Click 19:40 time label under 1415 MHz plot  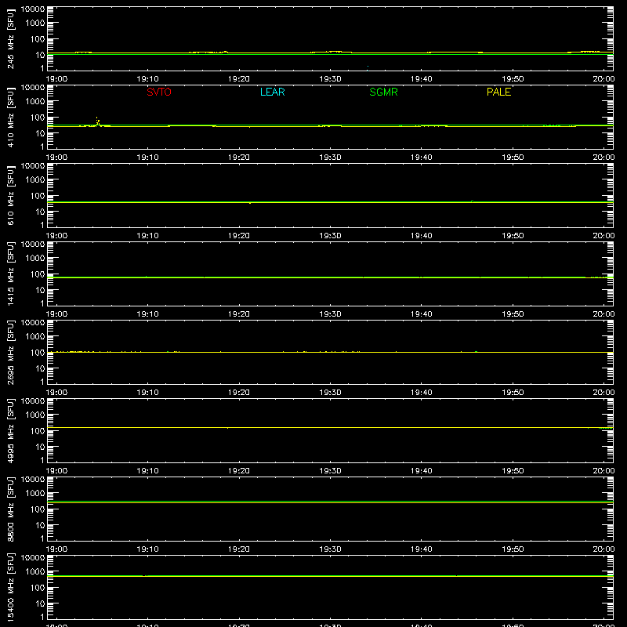click(x=421, y=314)
